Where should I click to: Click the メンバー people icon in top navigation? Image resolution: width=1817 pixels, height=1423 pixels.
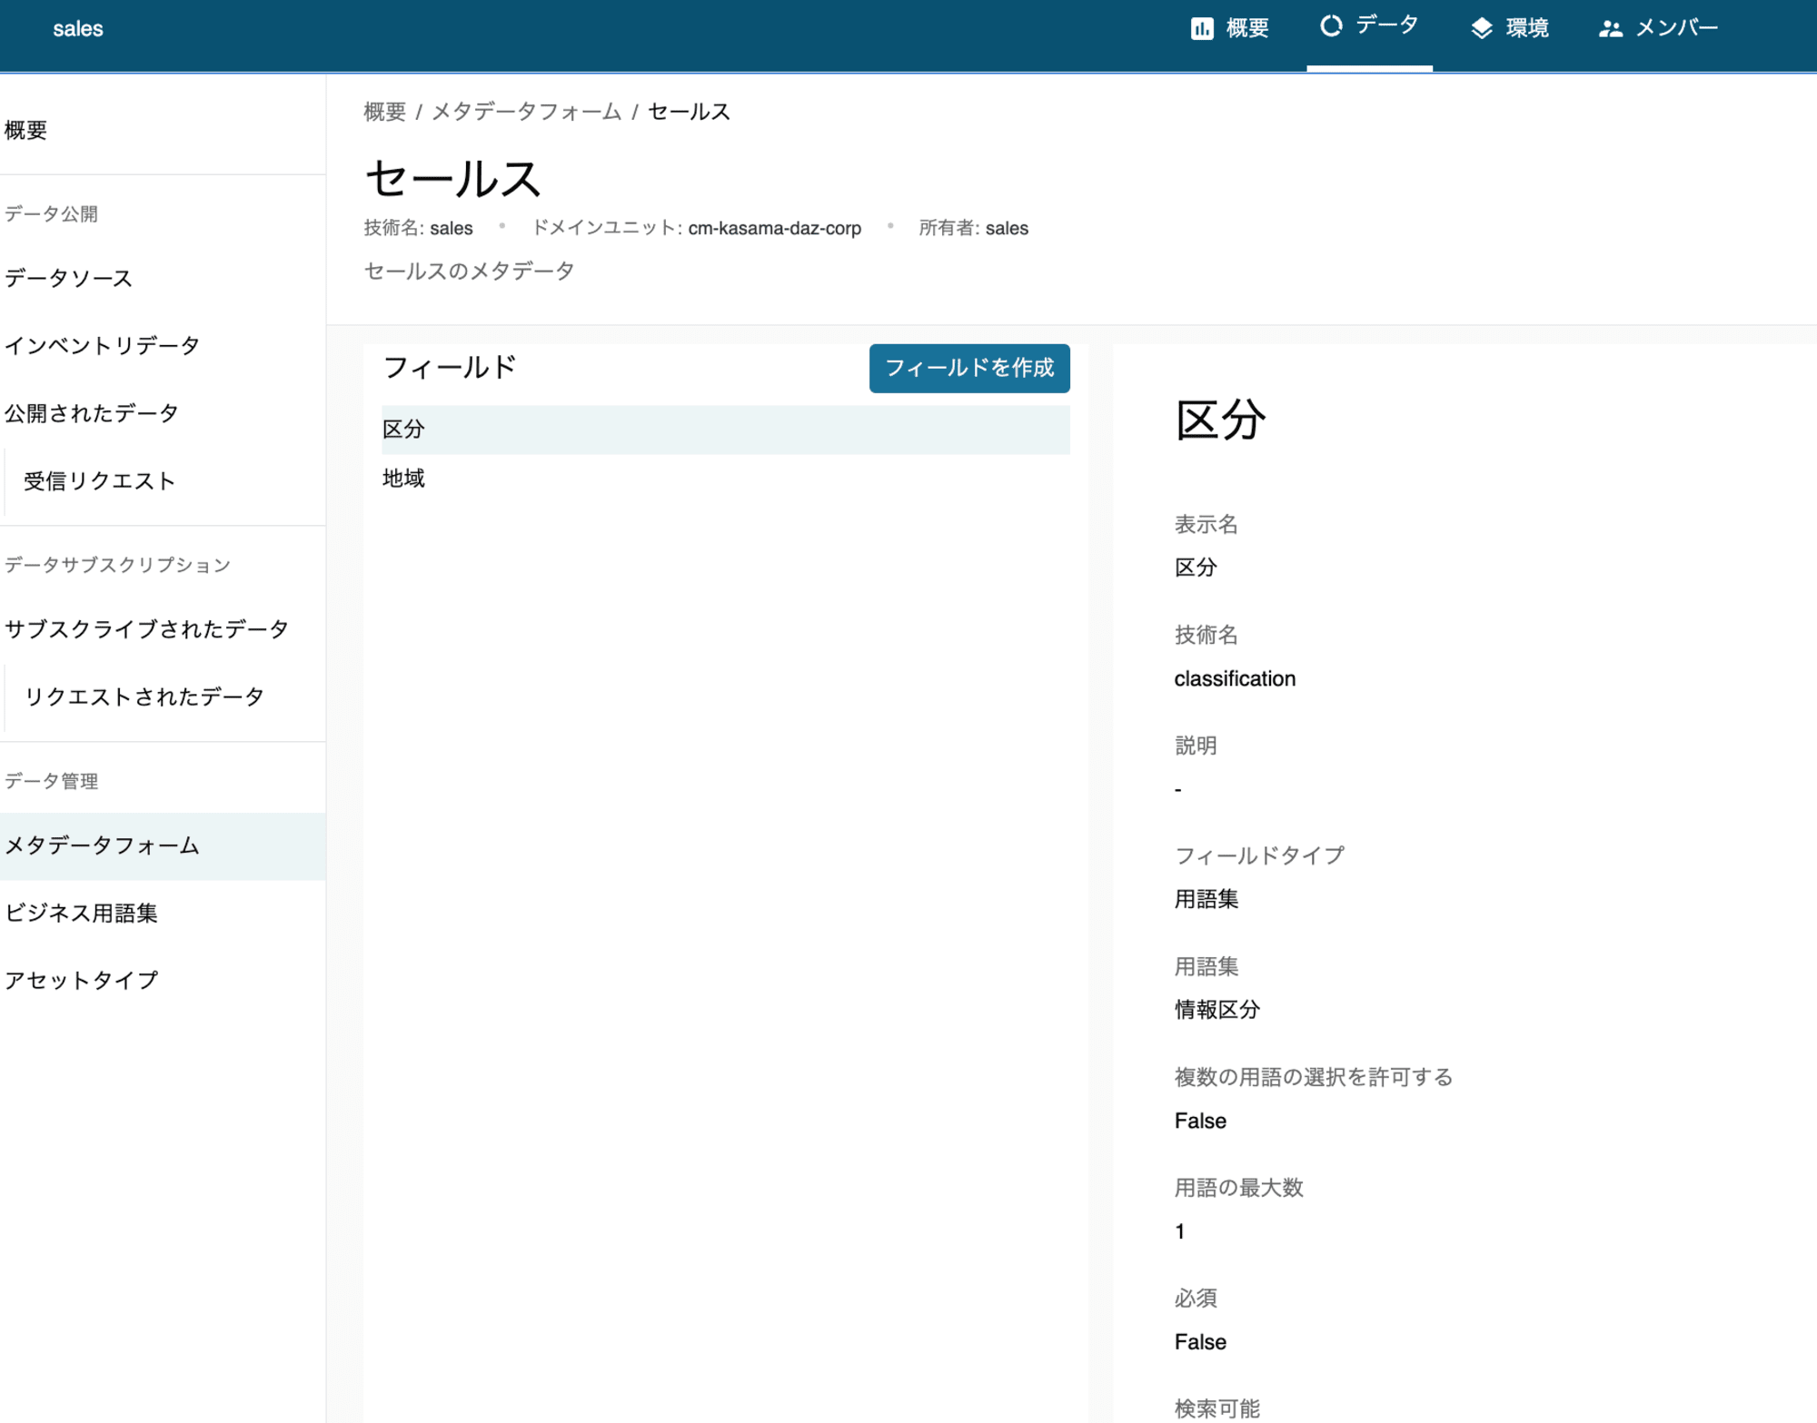pos(1611,29)
